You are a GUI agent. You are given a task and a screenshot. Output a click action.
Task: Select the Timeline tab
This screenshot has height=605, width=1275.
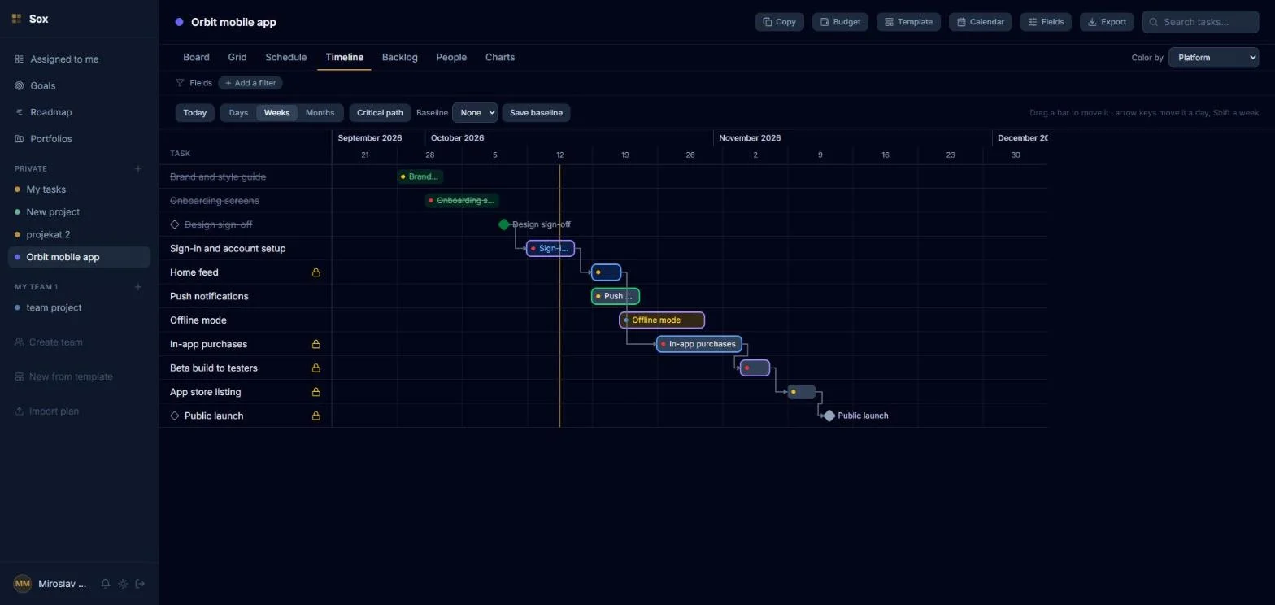click(344, 57)
